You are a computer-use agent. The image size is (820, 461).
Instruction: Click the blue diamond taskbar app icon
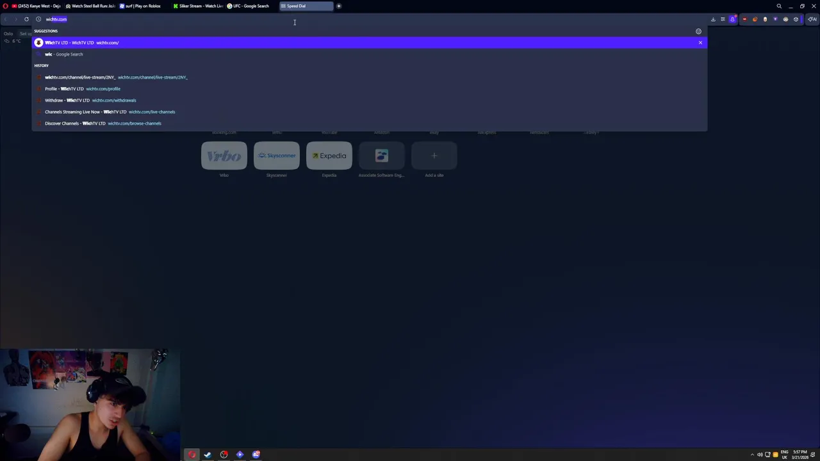pyautogui.click(x=240, y=455)
